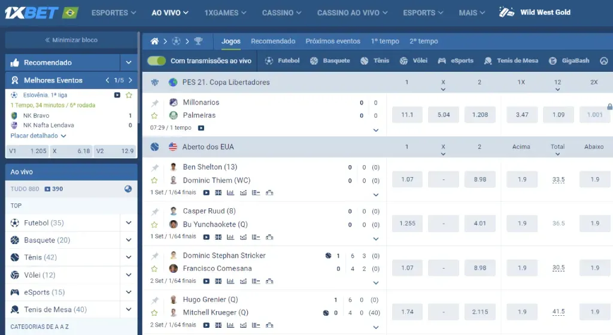
Task: Open the AO VIVO menu
Action: [170, 13]
